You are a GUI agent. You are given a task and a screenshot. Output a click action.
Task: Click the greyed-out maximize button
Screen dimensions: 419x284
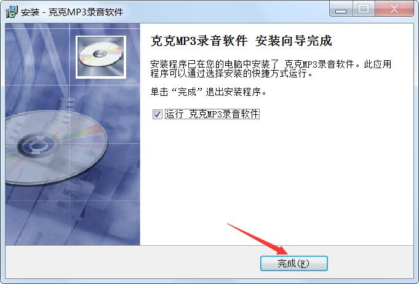[364, 9]
